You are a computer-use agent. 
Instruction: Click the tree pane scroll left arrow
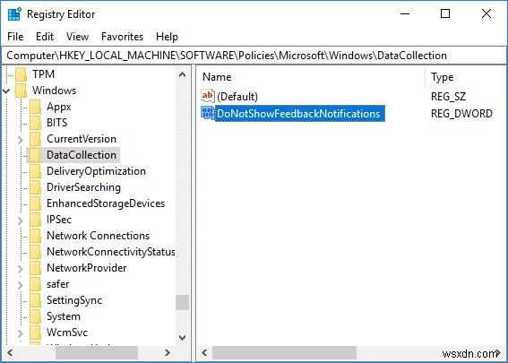(x=10, y=352)
